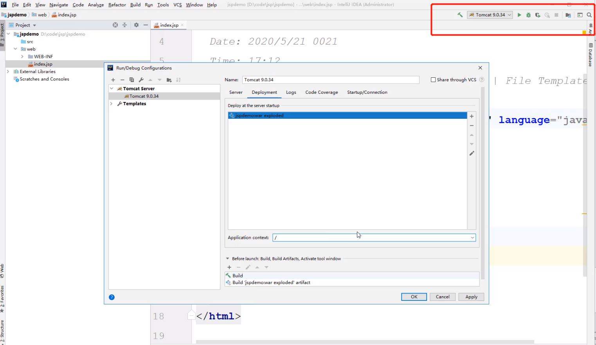Add before-launch task plus icon
The image size is (596, 345).
[229, 267]
